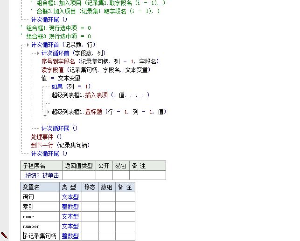Click 文本型 type of variable name
300x241 pixels.
tap(70, 217)
